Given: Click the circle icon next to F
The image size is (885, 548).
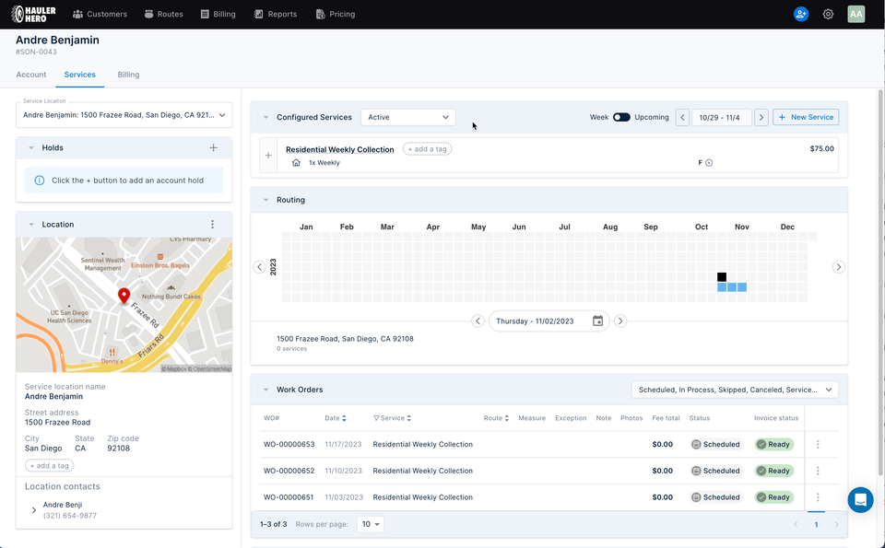Looking at the screenshot, I should pyautogui.click(x=709, y=163).
